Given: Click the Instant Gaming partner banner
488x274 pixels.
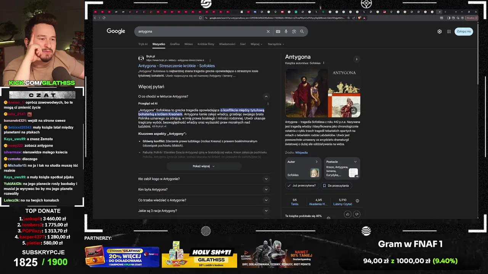Looking at the screenshot, I should tap(276, 254).
